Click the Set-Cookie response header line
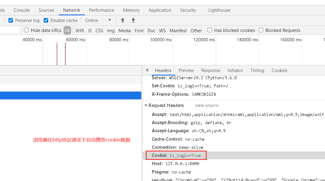 pos(190,86)
